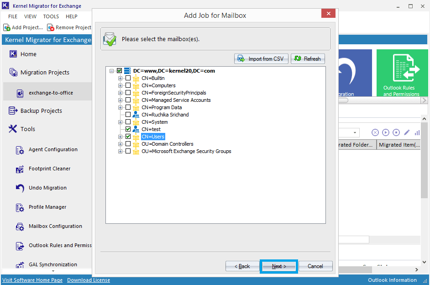
Task: Click the domain server icon of DC=www
Action: coord(127,71)
